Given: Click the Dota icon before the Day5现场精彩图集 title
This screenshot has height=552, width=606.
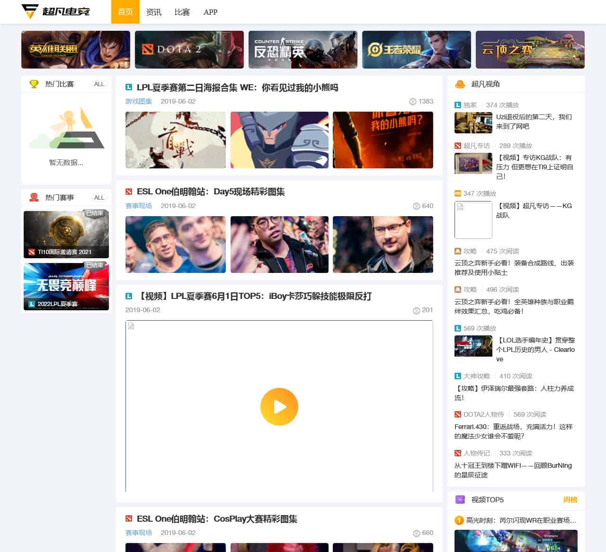Looking at the screenshot, I should 128,192.
